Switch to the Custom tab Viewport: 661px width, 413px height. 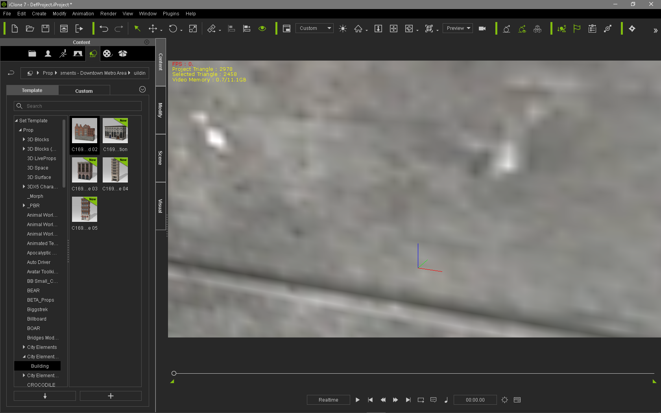84,91
